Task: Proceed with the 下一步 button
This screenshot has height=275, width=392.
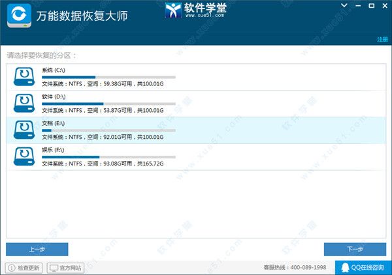Action: coord(355,249)
